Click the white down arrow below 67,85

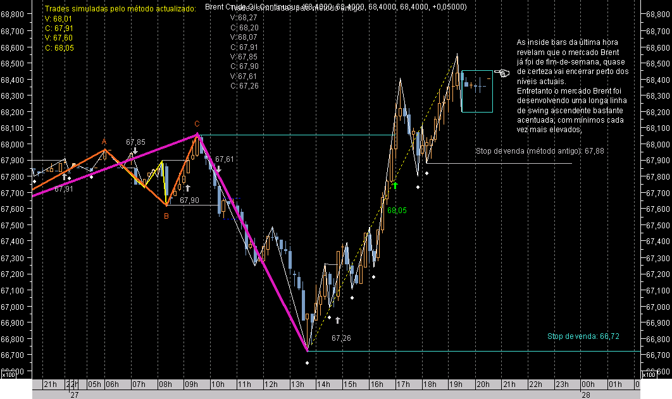134,152
